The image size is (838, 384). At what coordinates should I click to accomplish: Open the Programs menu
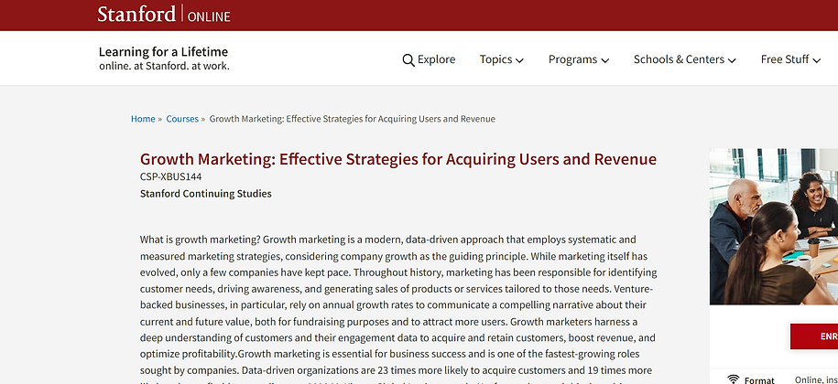pos(579,59)
